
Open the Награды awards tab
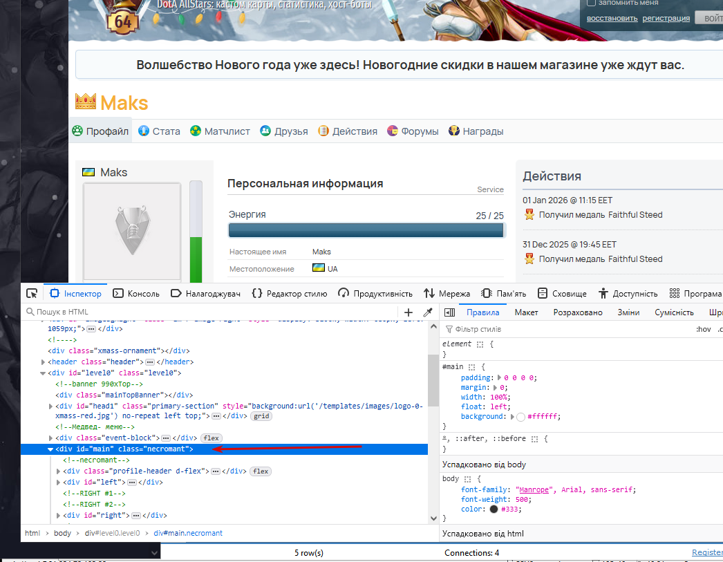[x=476, y=131]
